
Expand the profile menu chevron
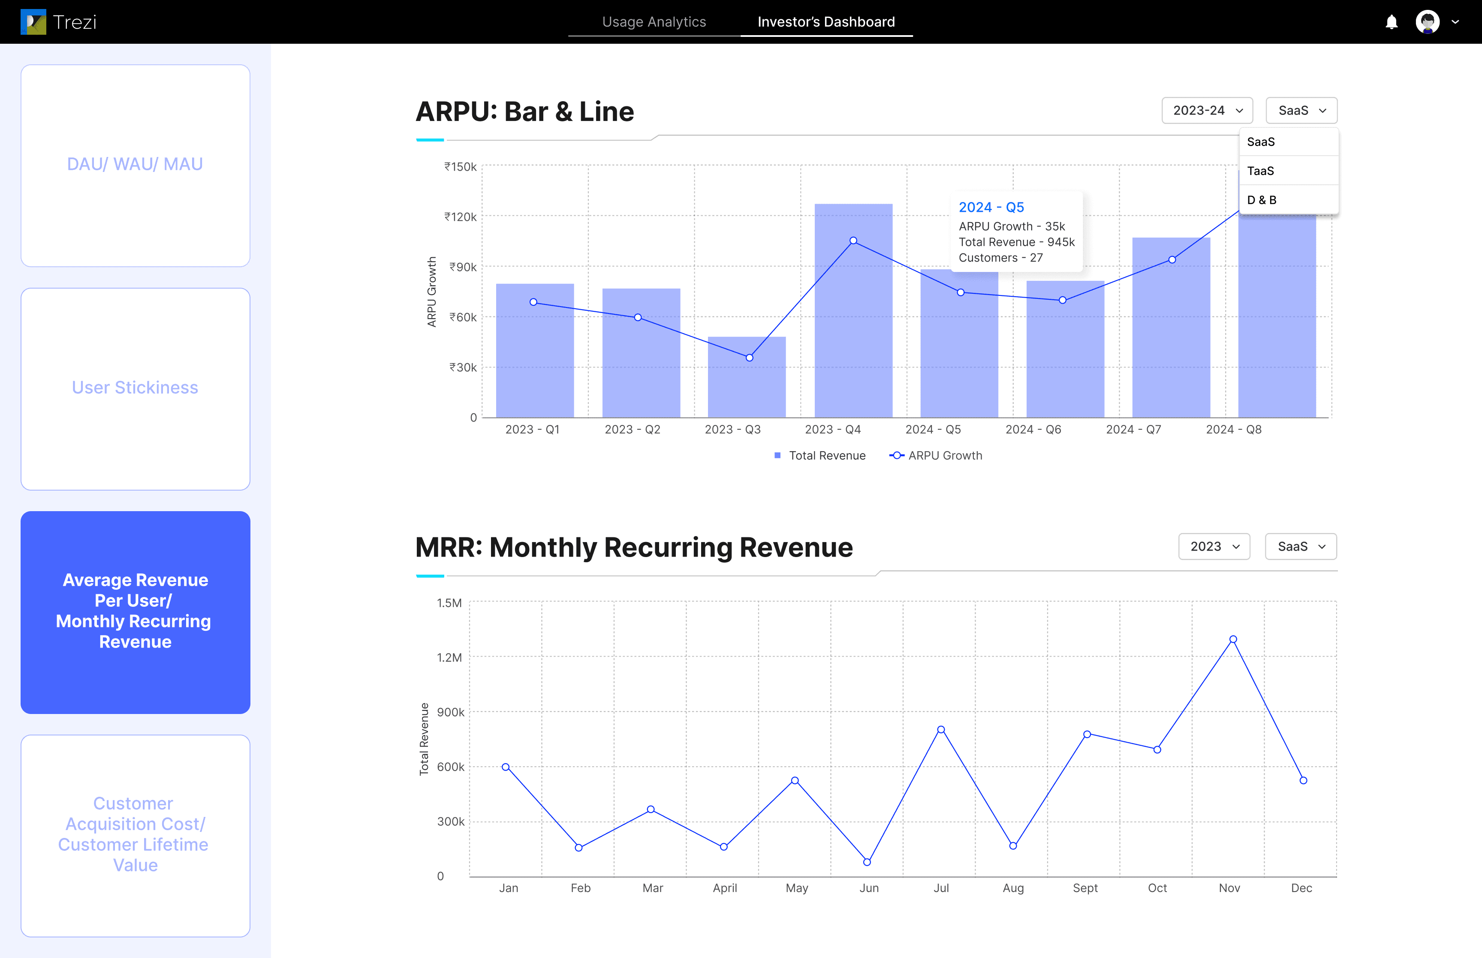coord(1455,22)
